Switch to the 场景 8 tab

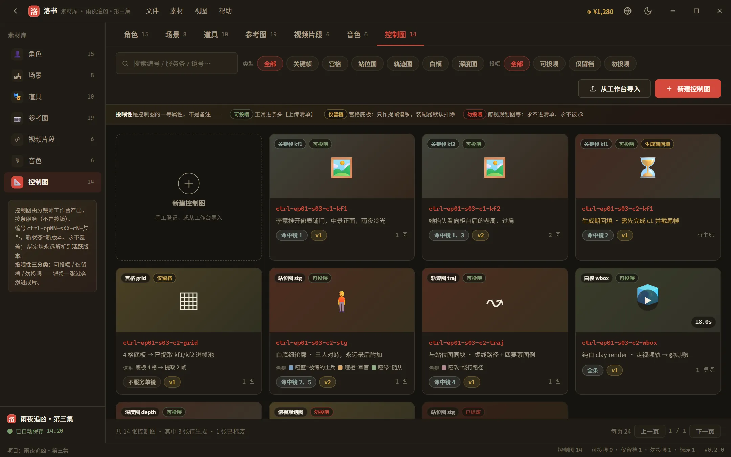coord(176,34)
